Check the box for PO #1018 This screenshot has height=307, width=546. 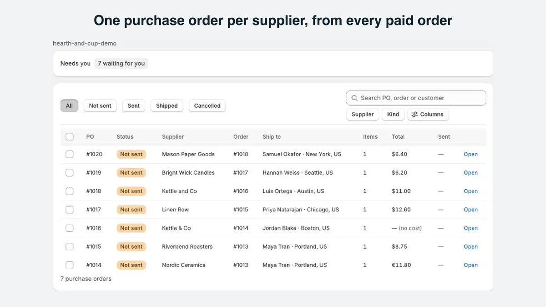click(70, 191)
